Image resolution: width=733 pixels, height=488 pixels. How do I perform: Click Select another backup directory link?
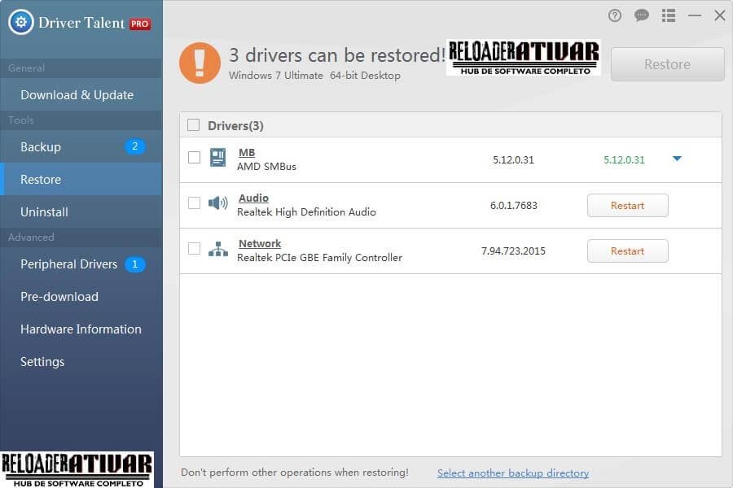click(513, 473)
